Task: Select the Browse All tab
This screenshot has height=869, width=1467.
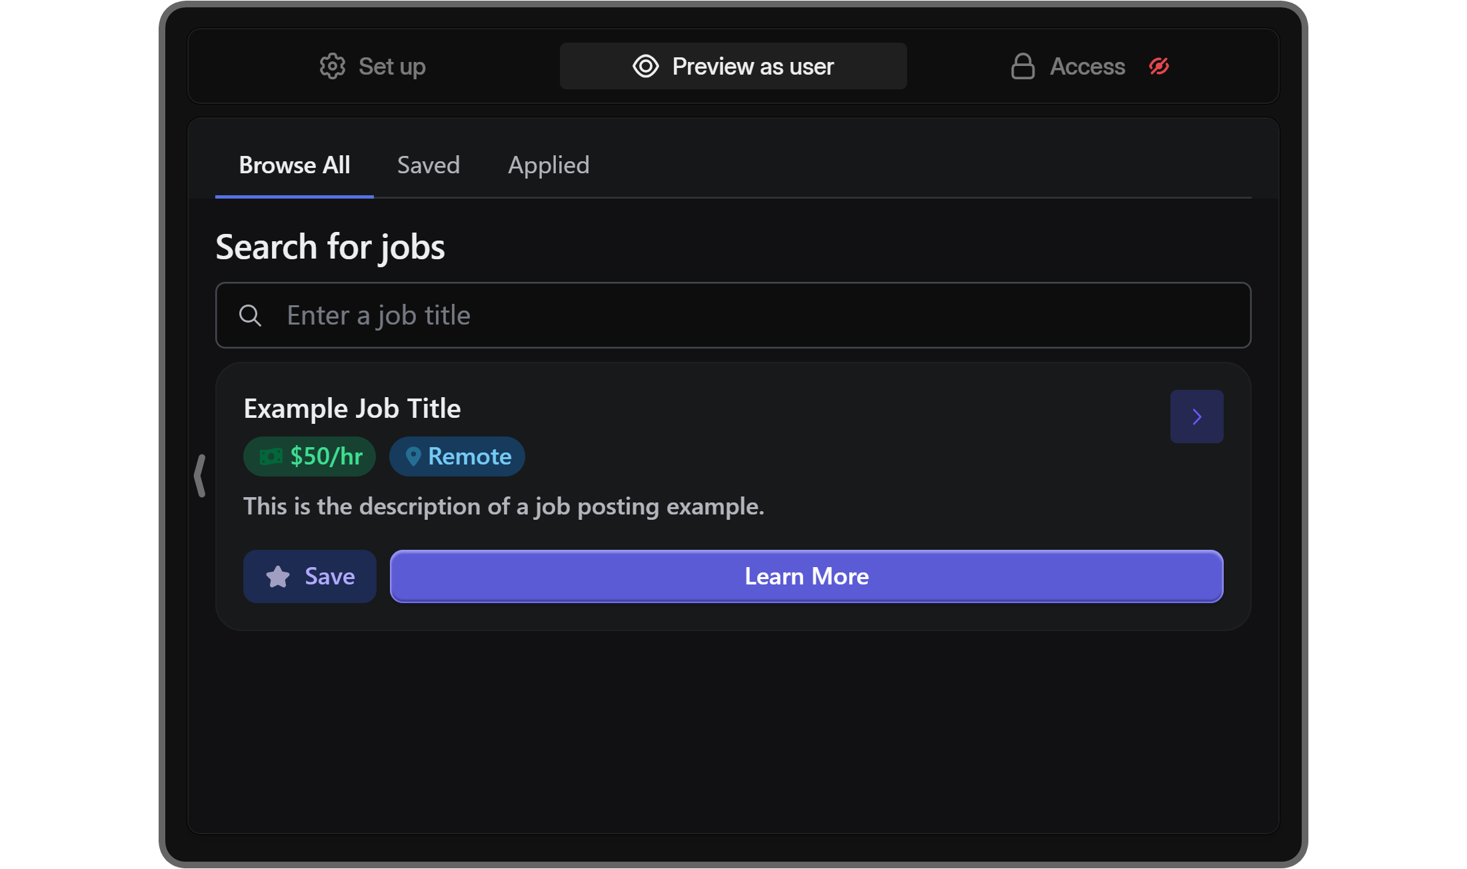Action: [x=294, y=163]
